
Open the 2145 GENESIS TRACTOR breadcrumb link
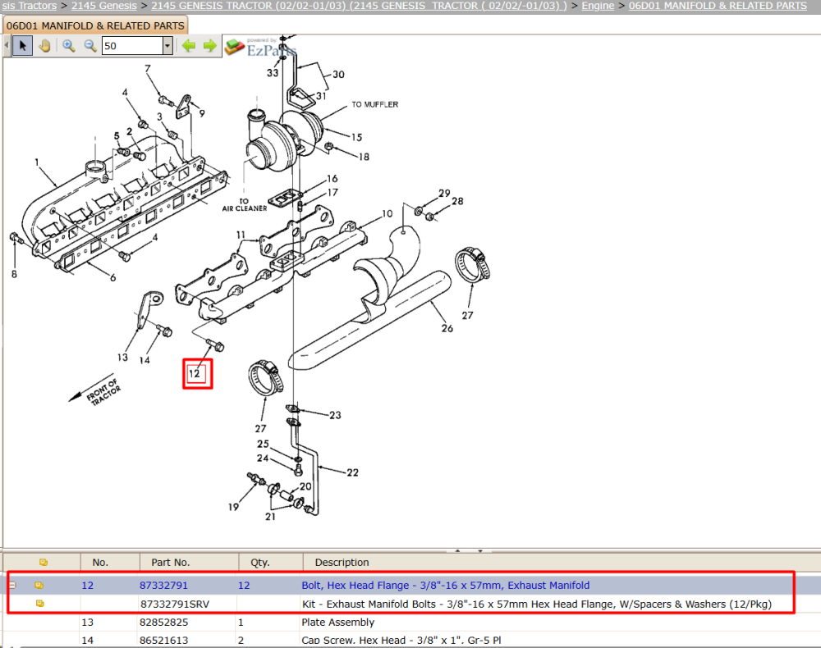360,6
